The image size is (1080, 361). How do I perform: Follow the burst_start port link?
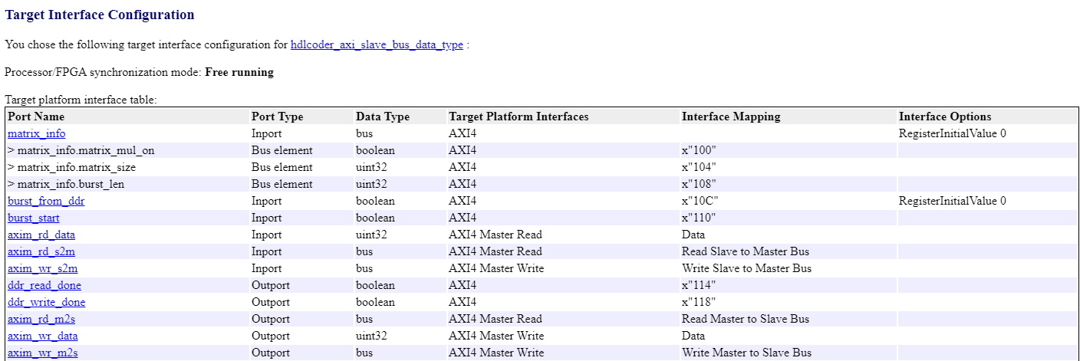pos(34,218)
